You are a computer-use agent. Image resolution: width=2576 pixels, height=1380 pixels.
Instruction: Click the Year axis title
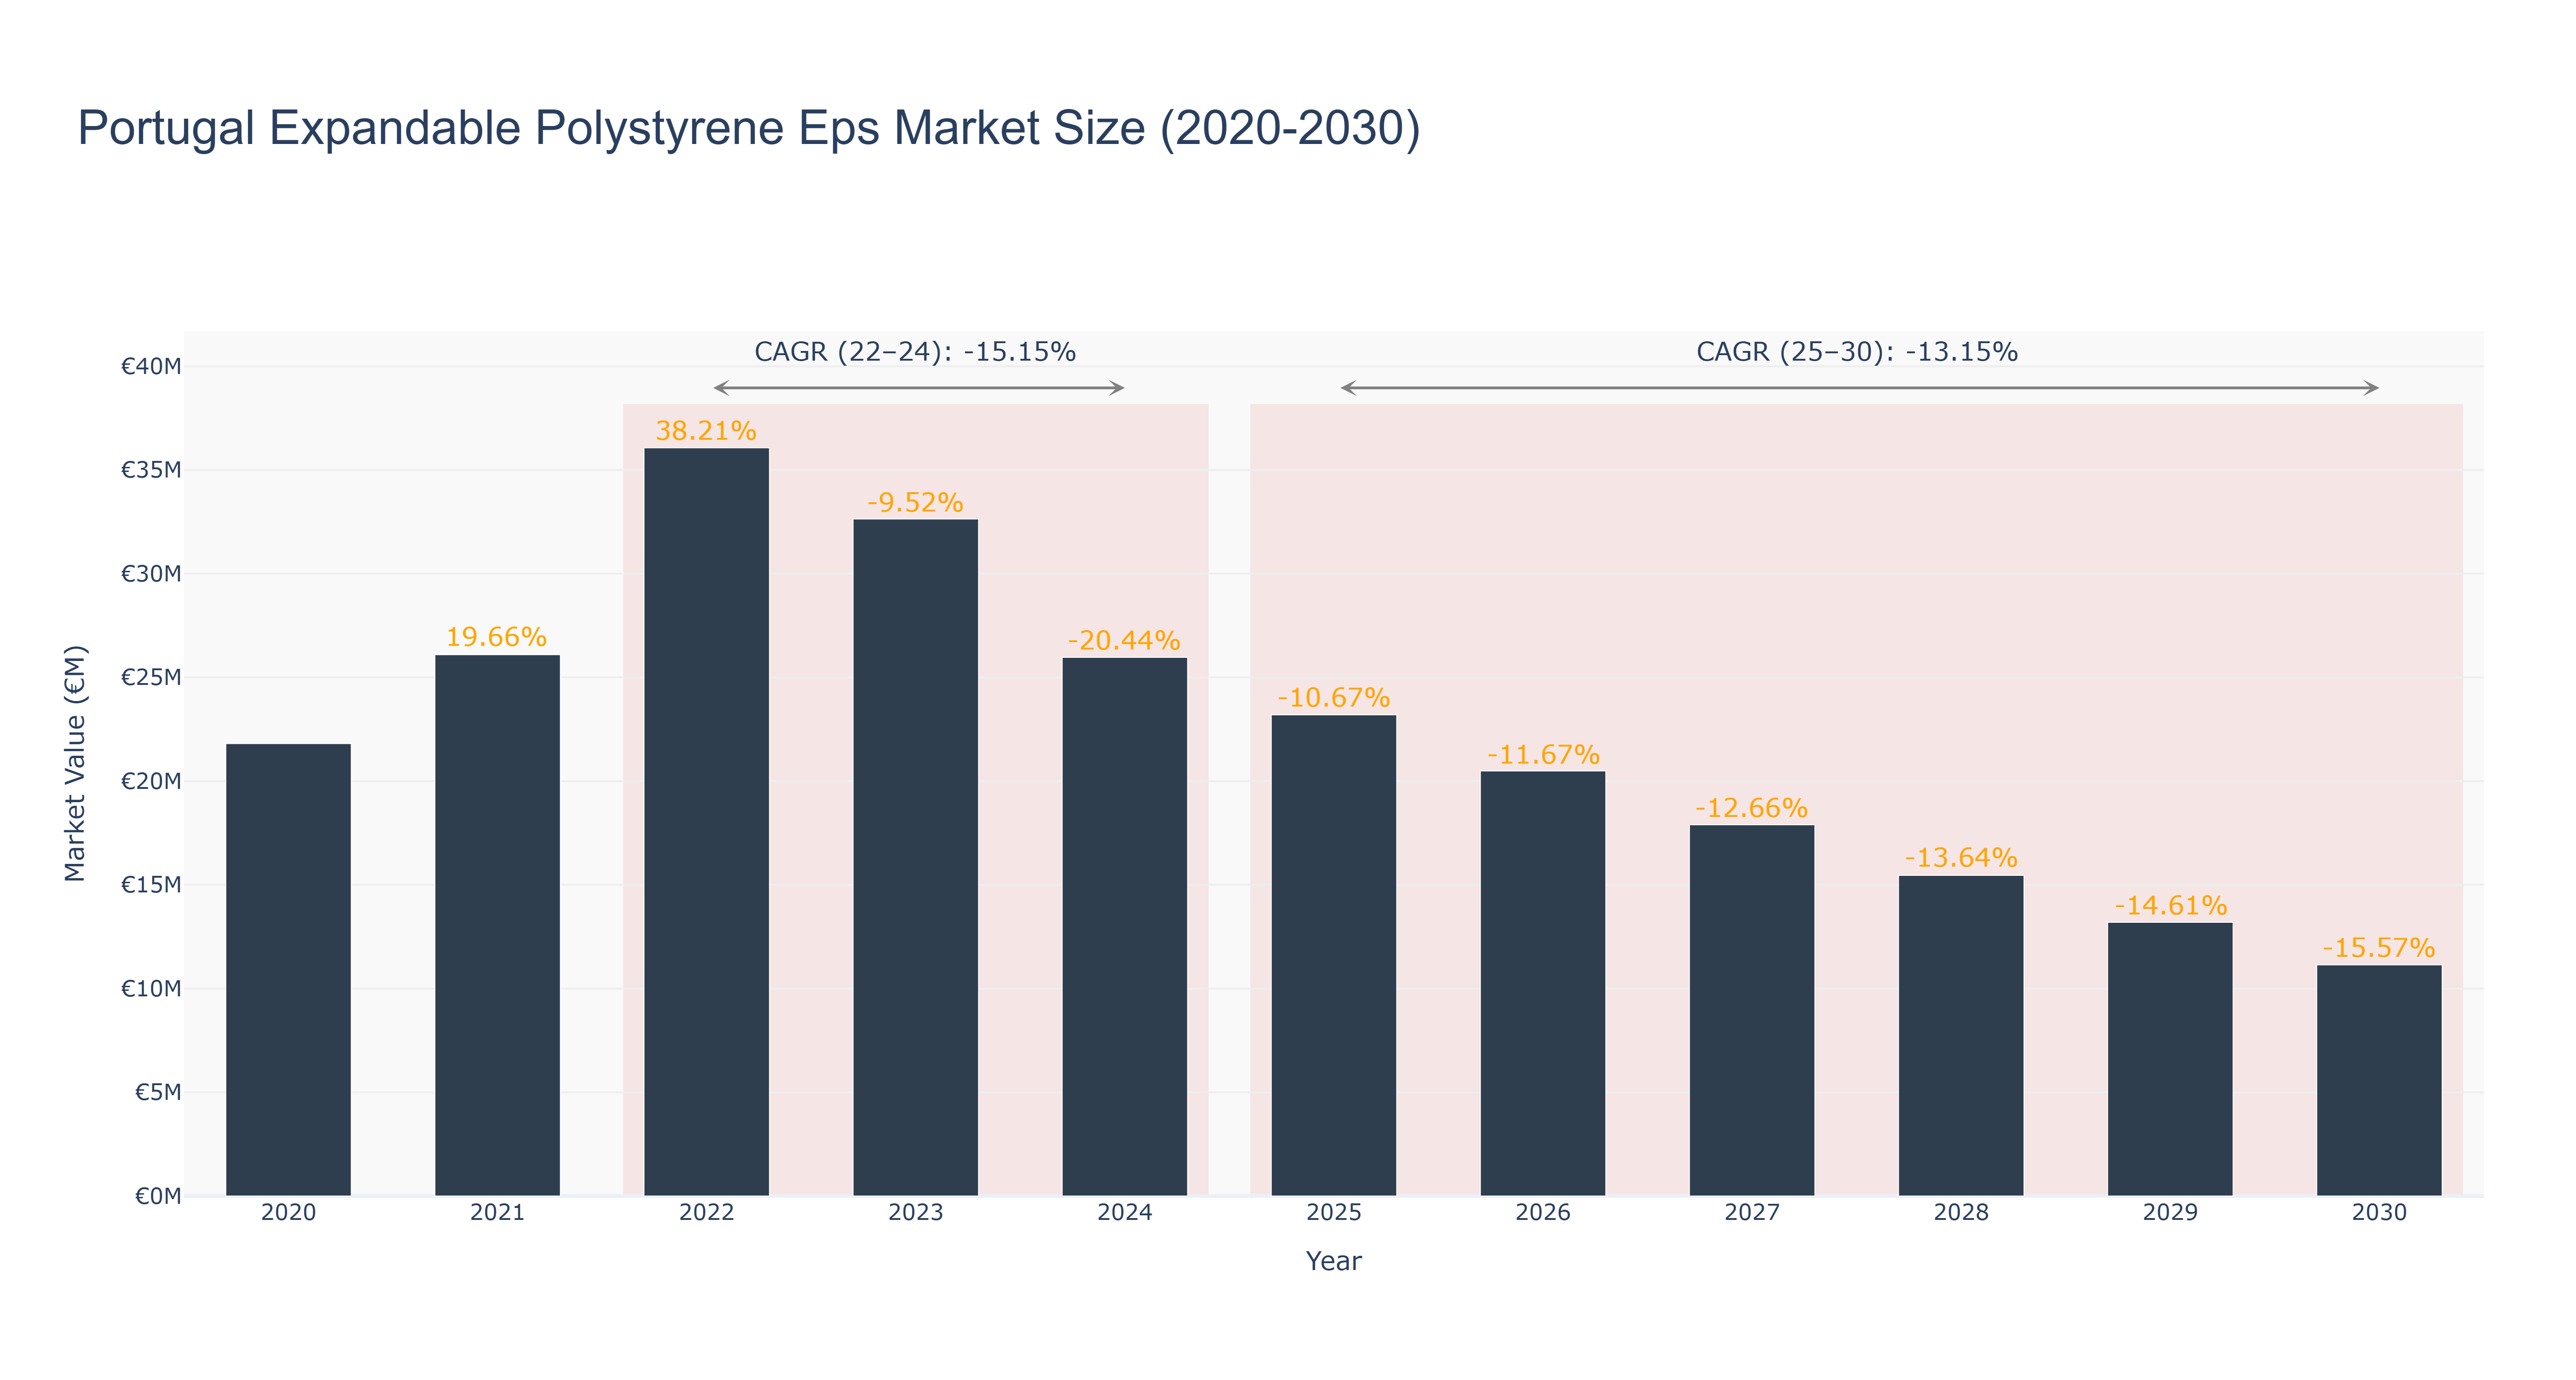coord(1333,1261)
